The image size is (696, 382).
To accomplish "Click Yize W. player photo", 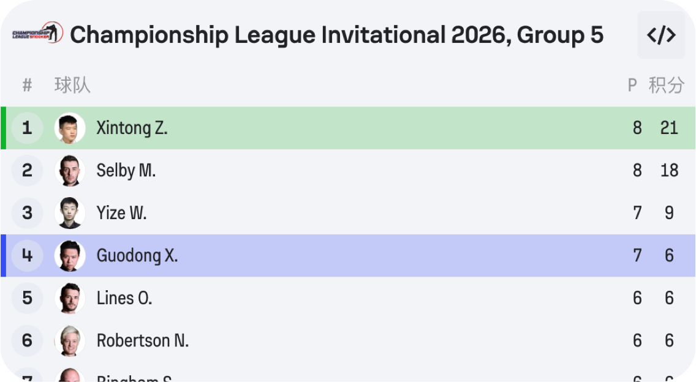I will click(x=70, y=213).
